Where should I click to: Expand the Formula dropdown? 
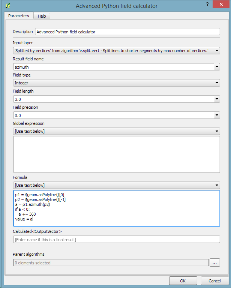(x=216, y=185)
